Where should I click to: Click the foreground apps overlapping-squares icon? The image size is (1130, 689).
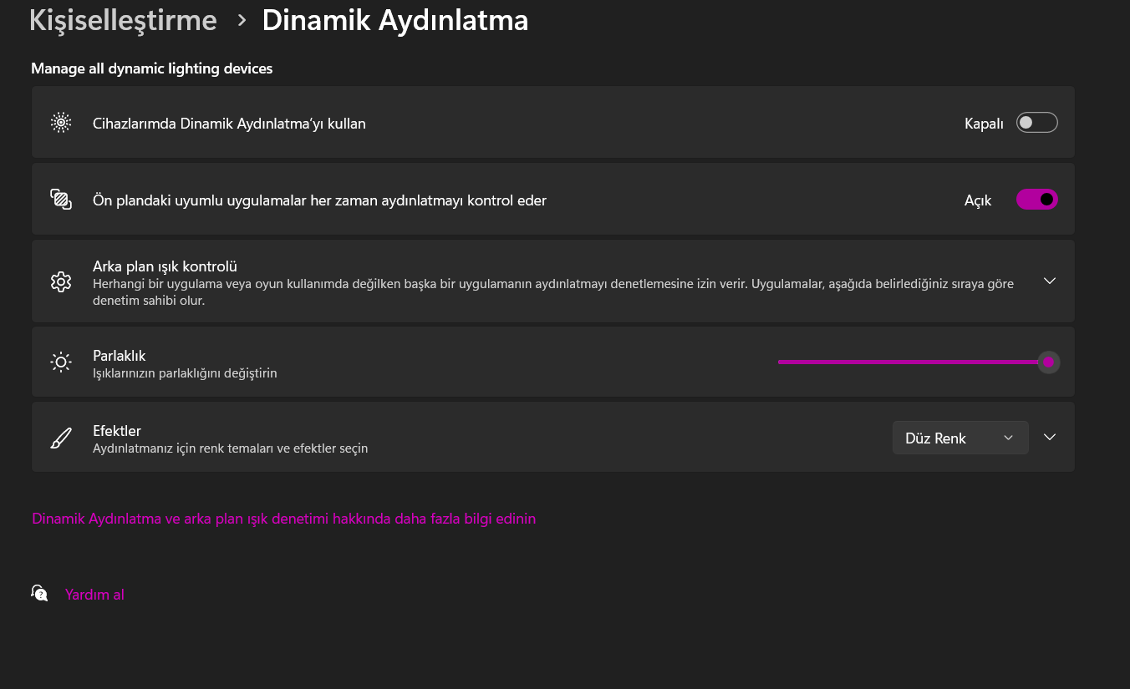click(61, 200)
